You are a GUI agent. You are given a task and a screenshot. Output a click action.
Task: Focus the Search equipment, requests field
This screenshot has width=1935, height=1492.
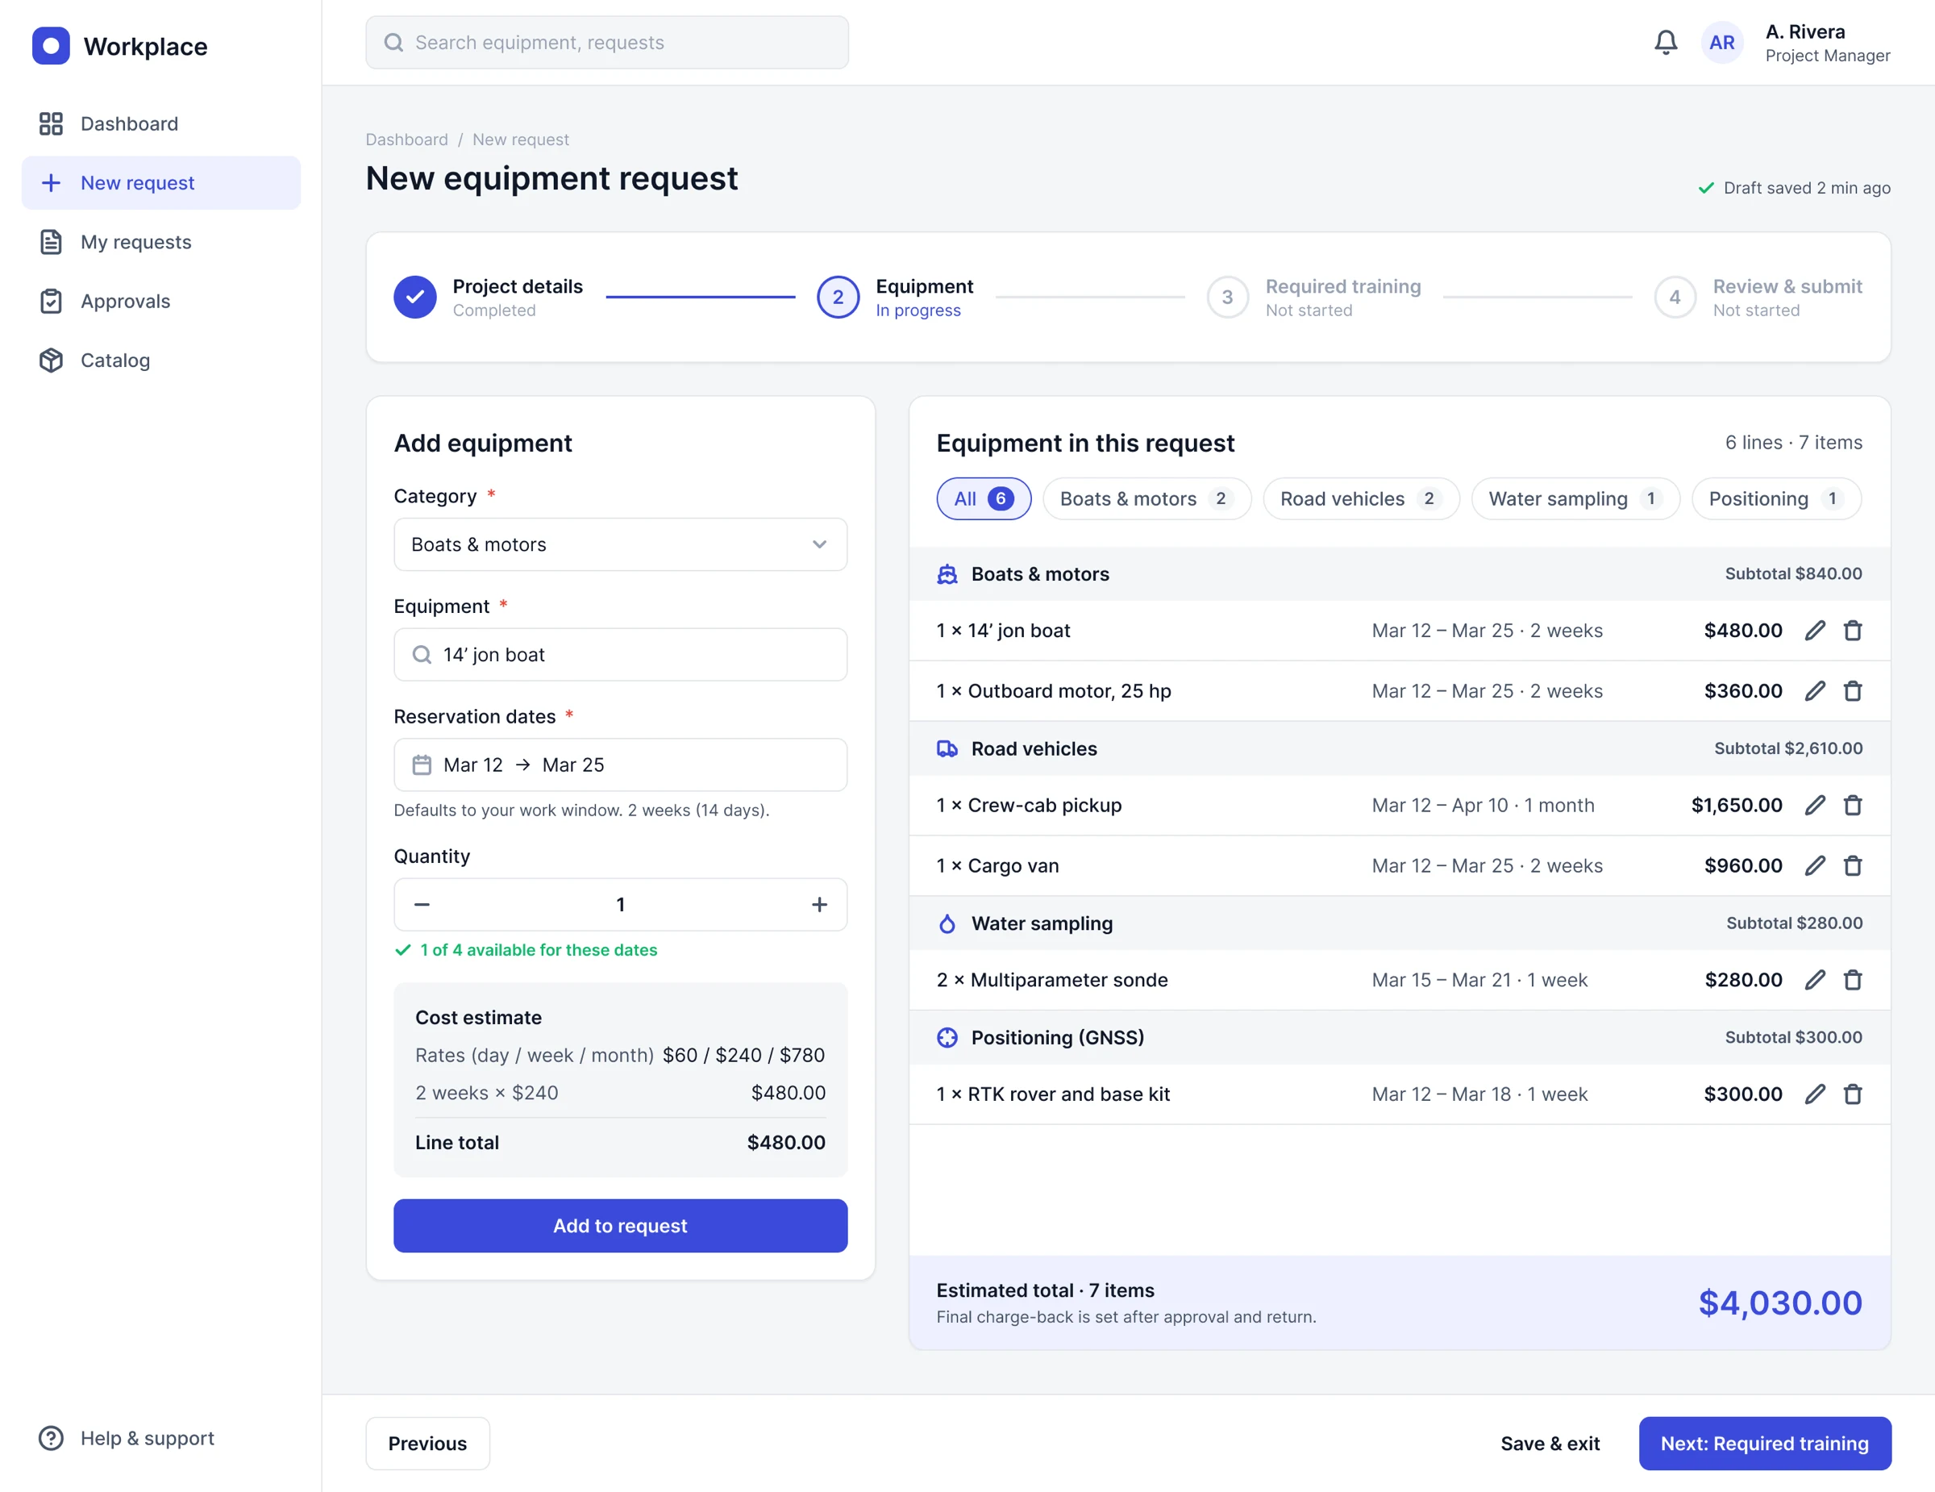pos(607,43)
